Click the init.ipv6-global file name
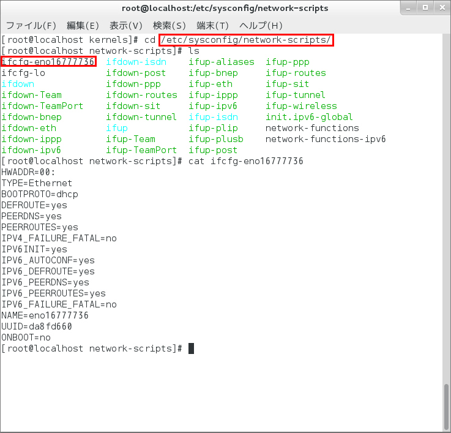 [x=309, y=117]
